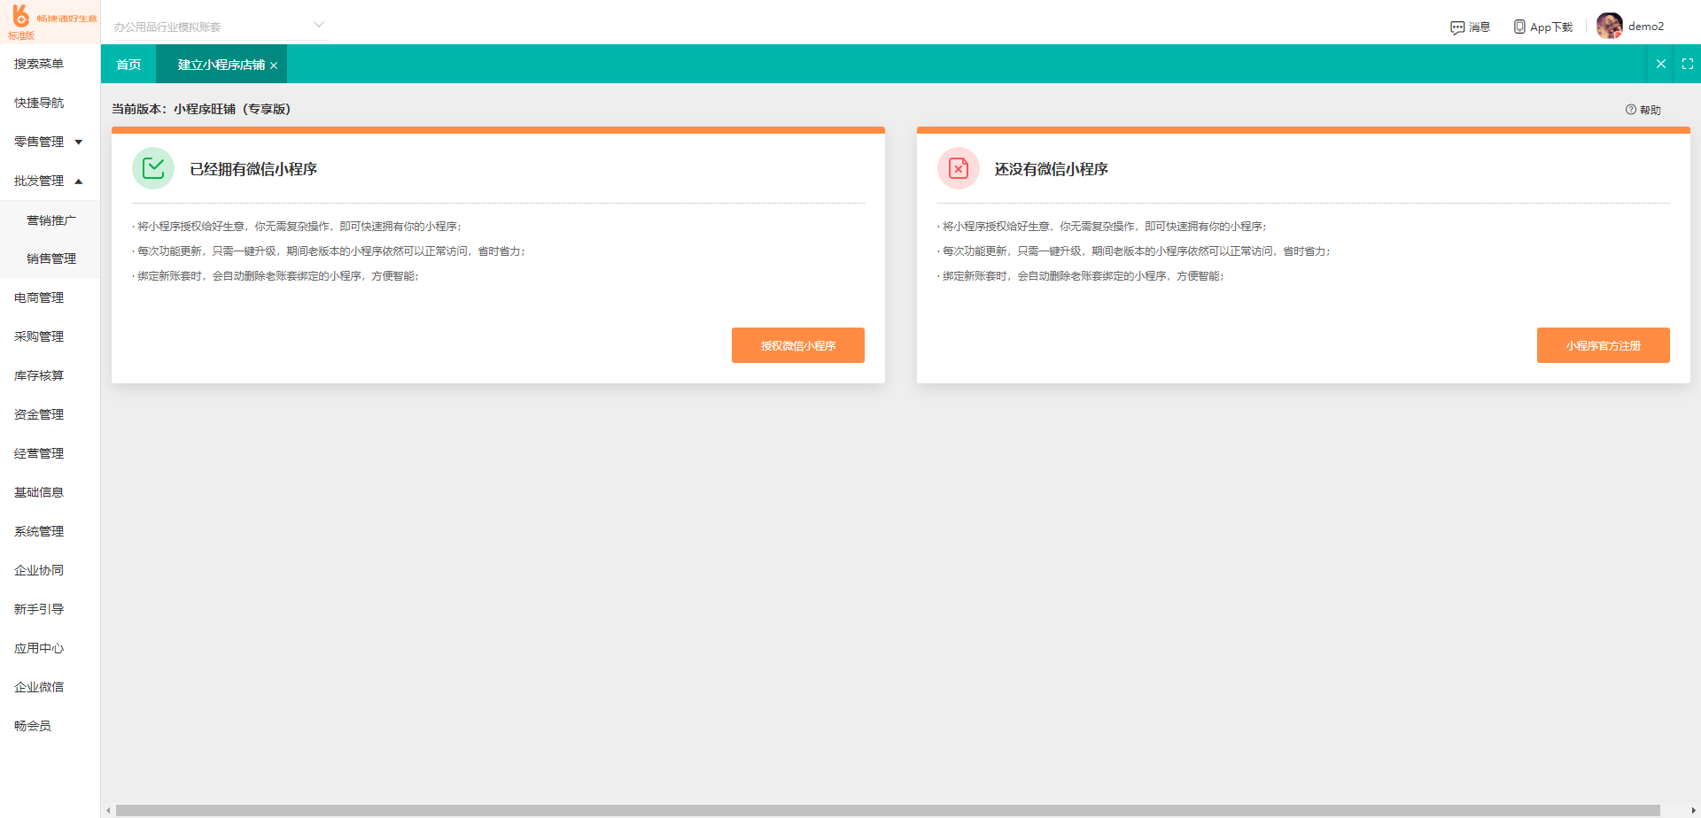Click the scrollbar right arrow
The image size is (1701, 818).
(x=1693, y=810)
